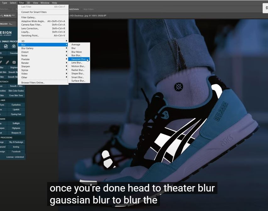Choose Surface Blur from the submenu

click(x=78, y=81)
